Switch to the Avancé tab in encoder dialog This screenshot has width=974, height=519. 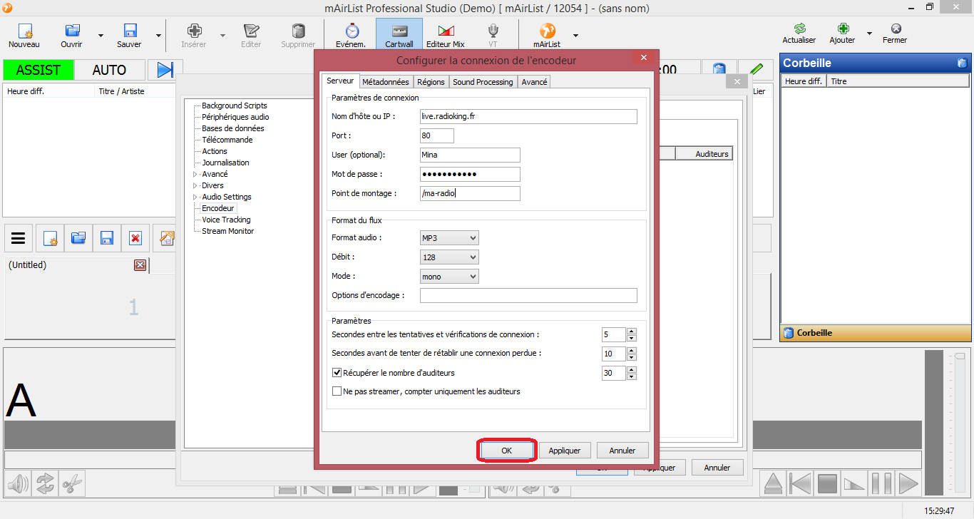(x=534, y=82)
